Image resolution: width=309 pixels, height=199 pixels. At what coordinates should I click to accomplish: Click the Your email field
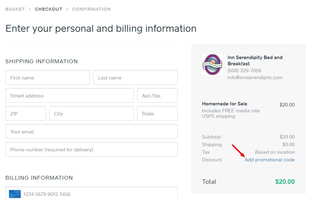coord(92,131)
